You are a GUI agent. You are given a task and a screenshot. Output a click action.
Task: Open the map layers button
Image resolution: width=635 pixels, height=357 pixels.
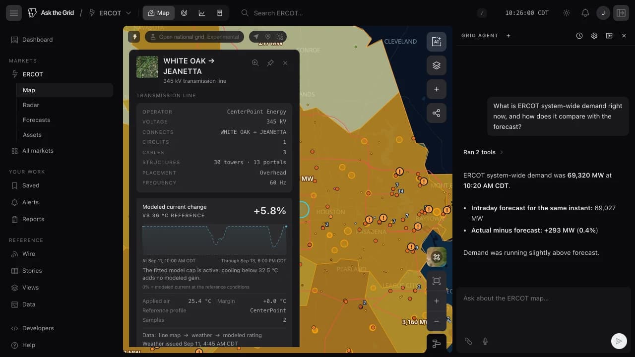click(x=437, y=65)
